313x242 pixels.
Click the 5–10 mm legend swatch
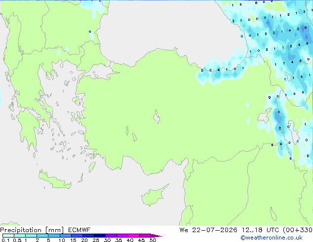pos(54,236)
